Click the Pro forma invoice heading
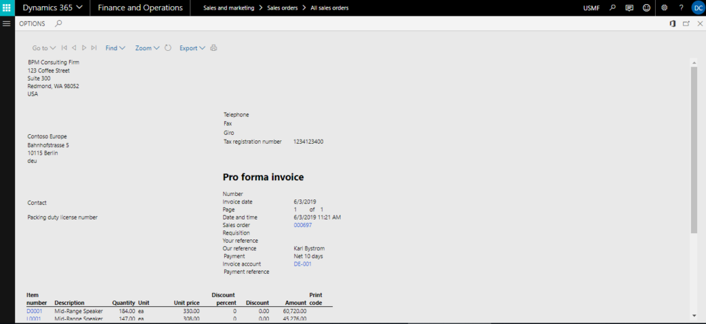This screenshot has width=706, height=324. pyautogui.click(x=263, y=177)
